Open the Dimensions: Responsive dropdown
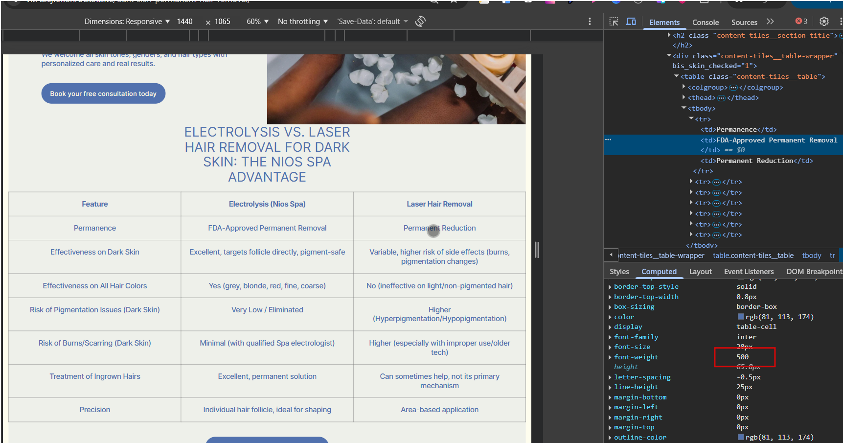Viewport: 843px width, 443px height. (127, 22)
